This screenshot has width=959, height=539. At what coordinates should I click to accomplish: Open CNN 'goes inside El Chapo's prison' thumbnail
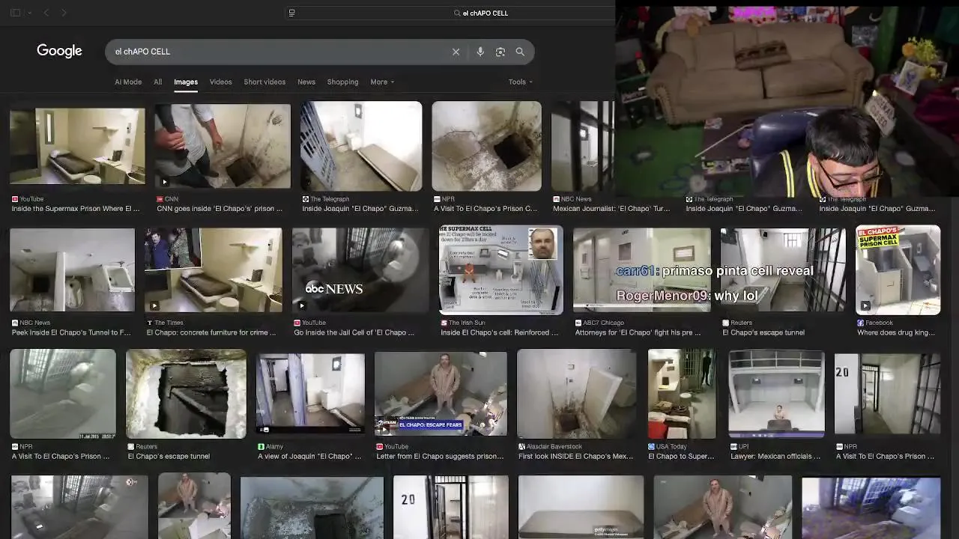(x=223, y=146)
